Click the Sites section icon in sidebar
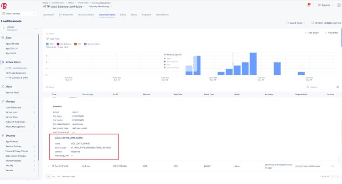The image size is (342, 184). pyautogui.click(x=3, y=38)
